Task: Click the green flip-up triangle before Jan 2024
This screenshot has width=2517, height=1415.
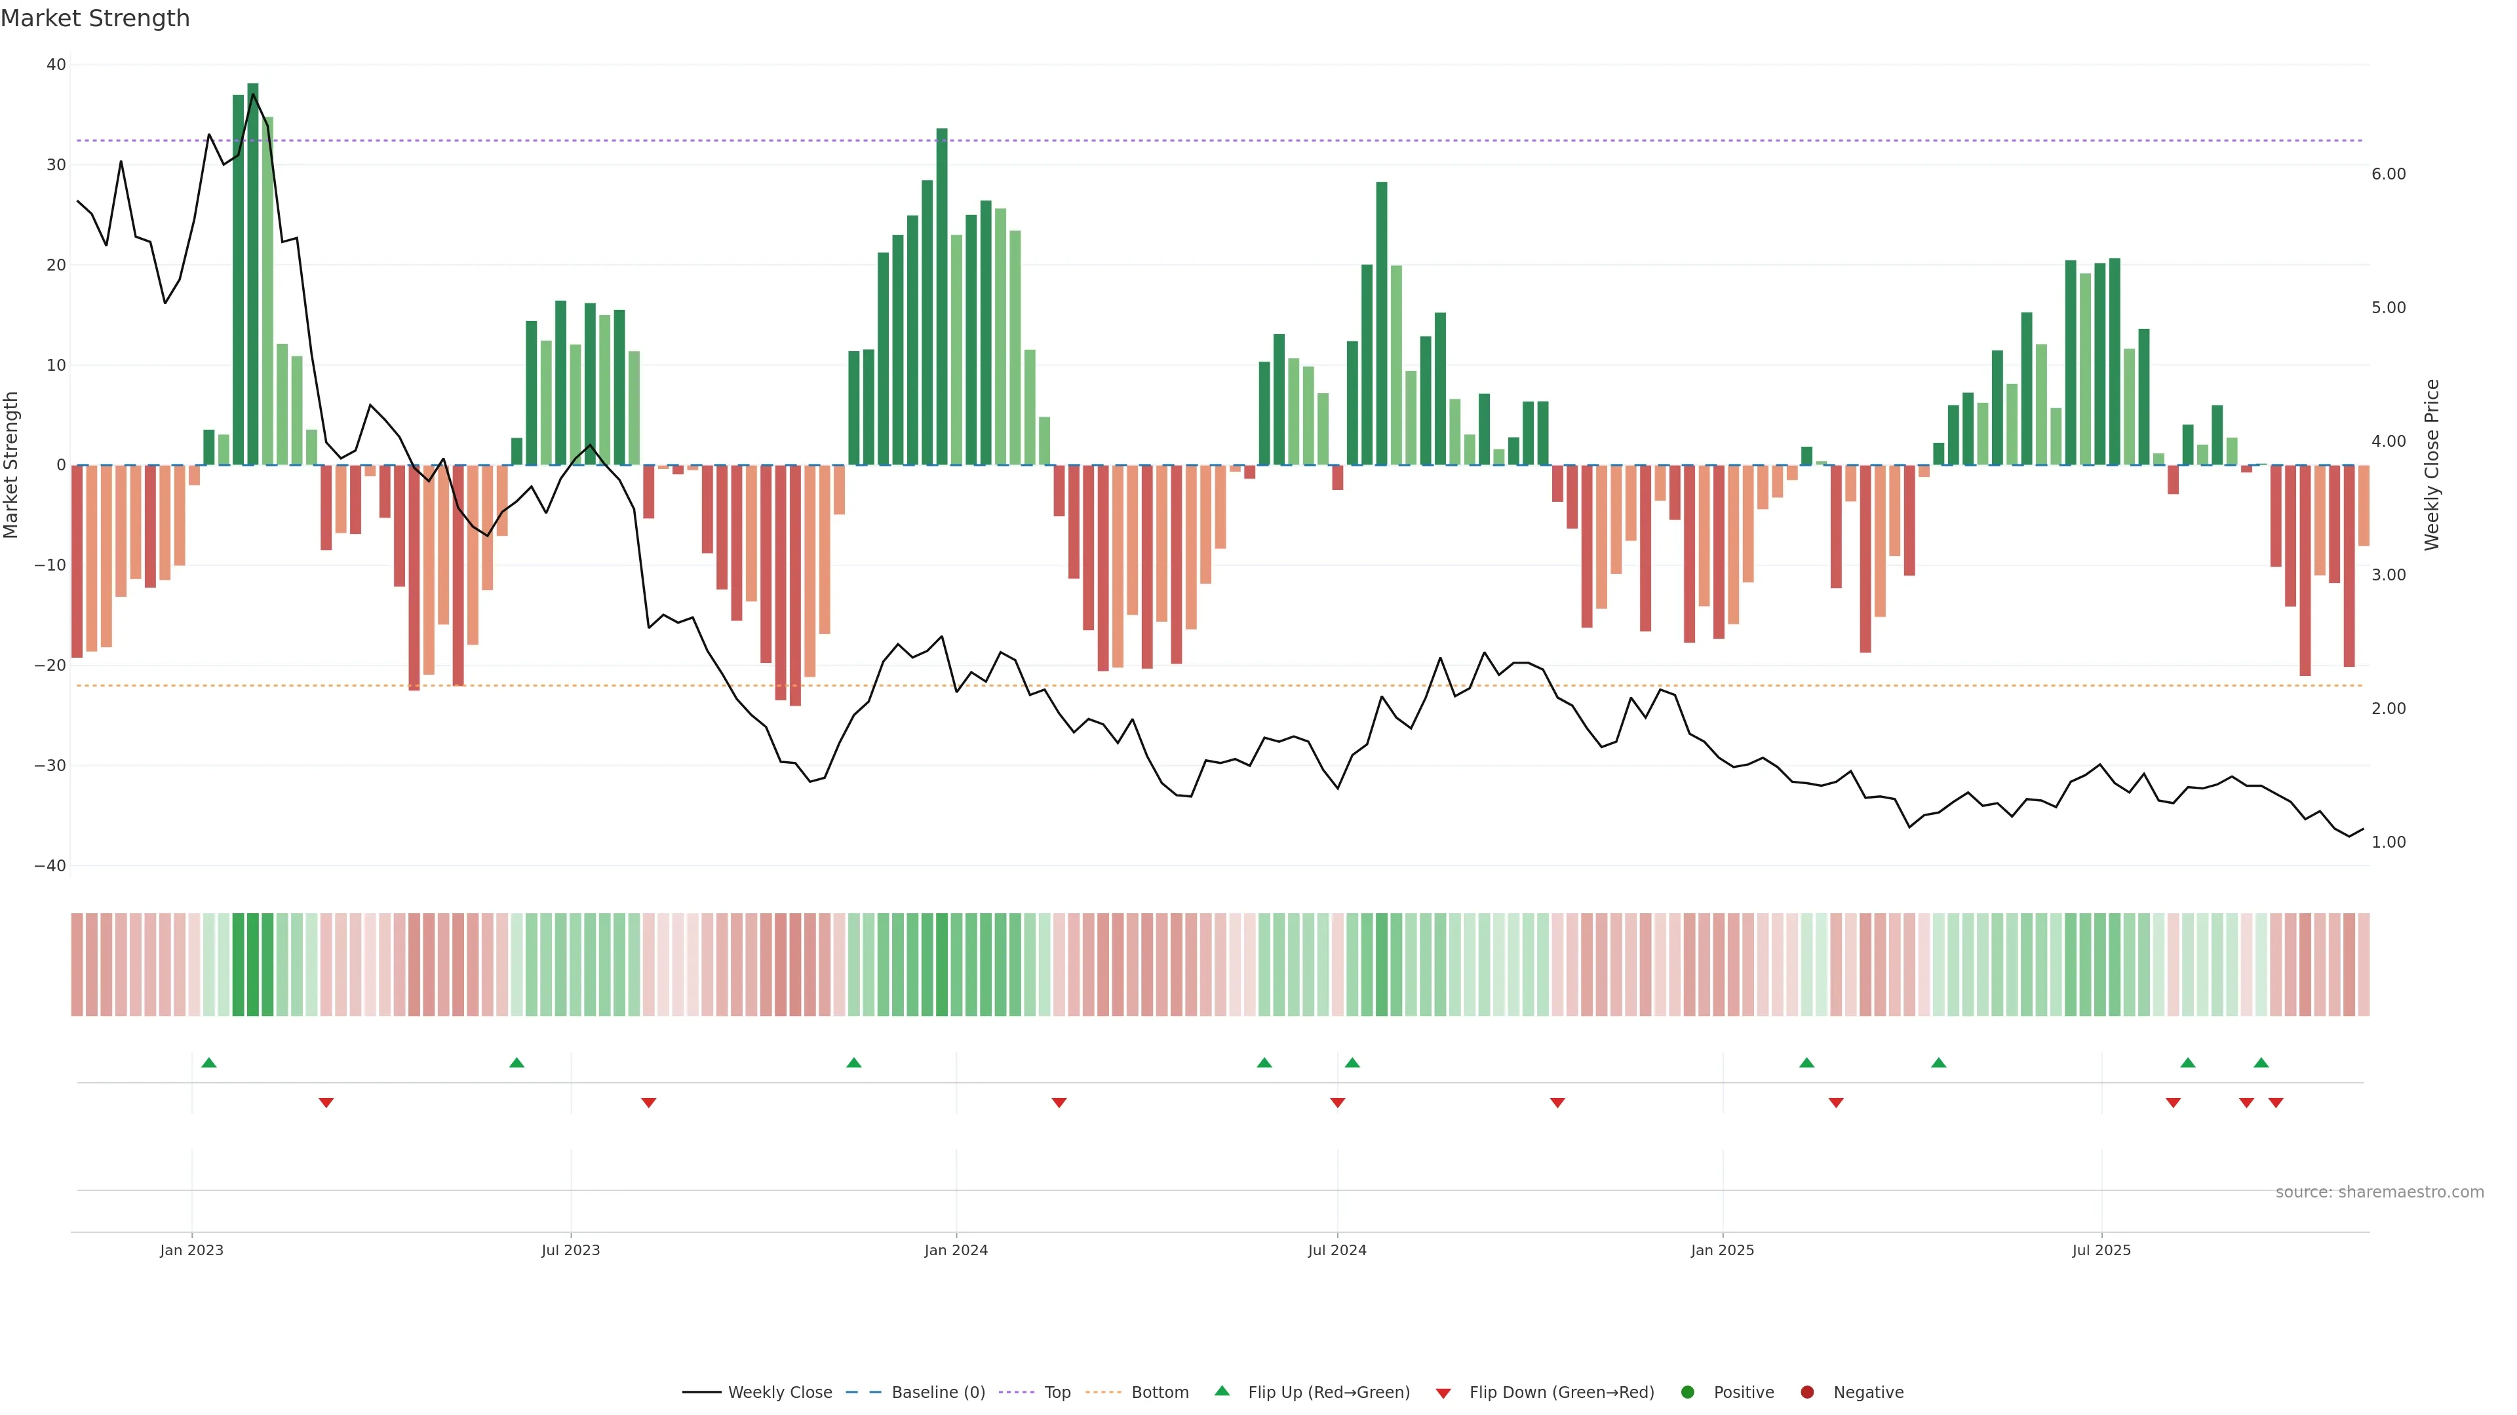Action: click(854, 1063)
